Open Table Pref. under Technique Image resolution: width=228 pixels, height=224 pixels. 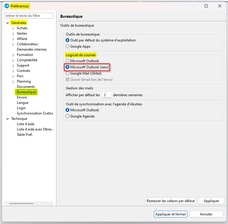click(x=25, y=135)
